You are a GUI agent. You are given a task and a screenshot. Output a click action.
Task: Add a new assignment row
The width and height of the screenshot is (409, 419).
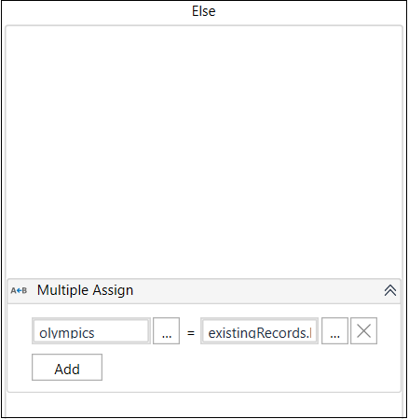coord(67,367)
